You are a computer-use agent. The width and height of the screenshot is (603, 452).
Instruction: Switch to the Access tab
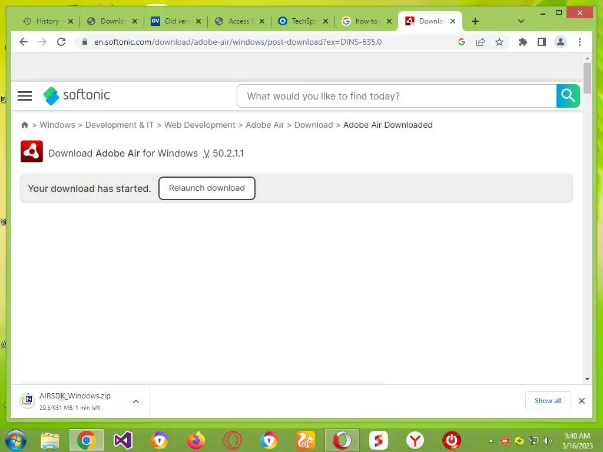pyautogui.click(x=236, y=21)
